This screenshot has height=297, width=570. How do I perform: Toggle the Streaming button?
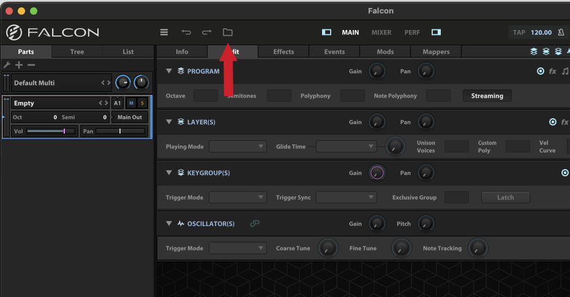pos(487,96)
